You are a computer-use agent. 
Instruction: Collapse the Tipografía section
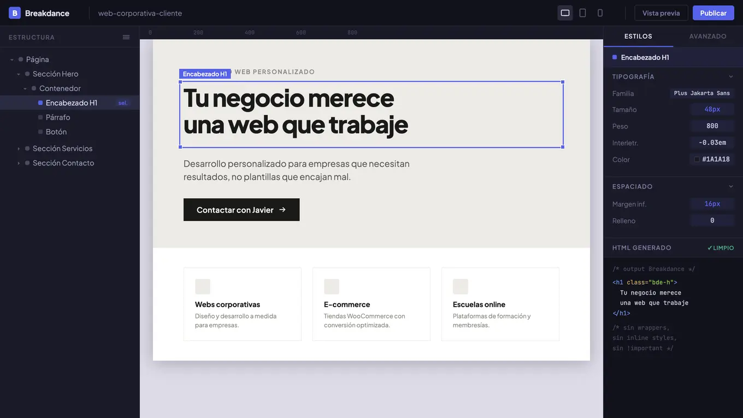point(731,76)
